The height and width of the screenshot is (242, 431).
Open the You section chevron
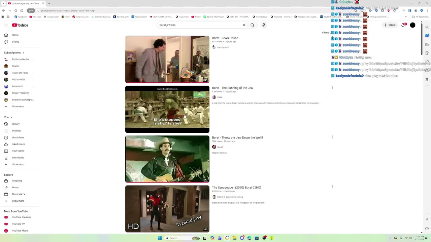11,117
